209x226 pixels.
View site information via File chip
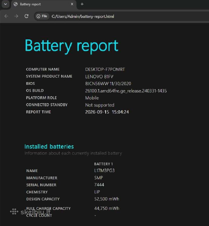point(42,16)
